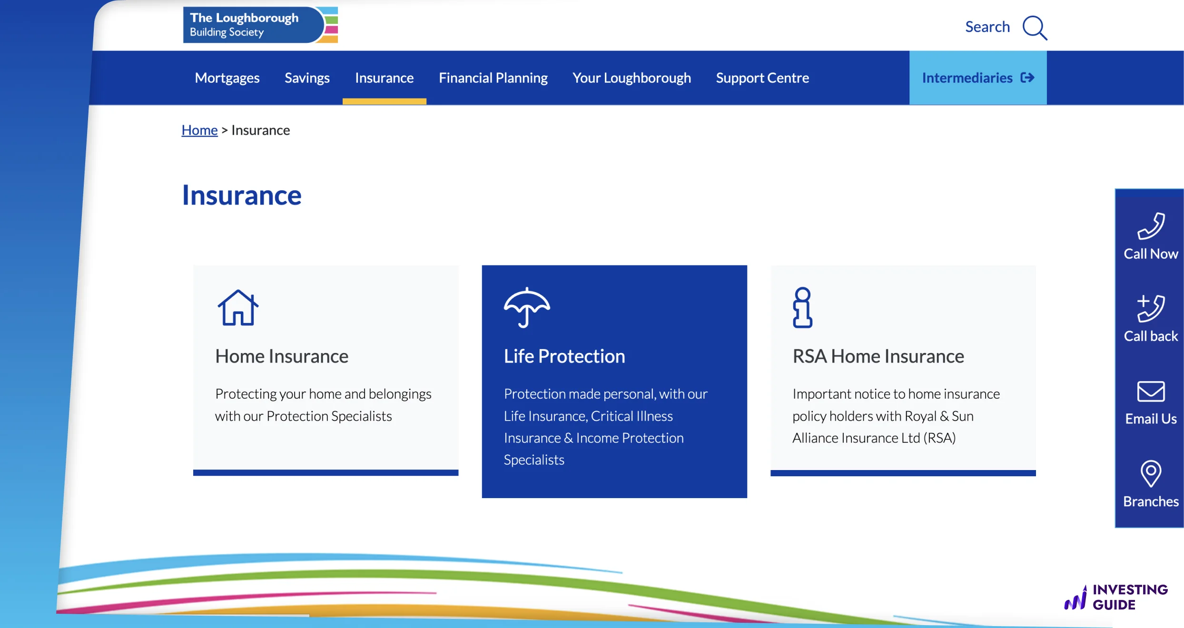Click the umbrella icon on Life Protection card
Viewport: 1184px width, 628px height.
[x=527, y=308]
